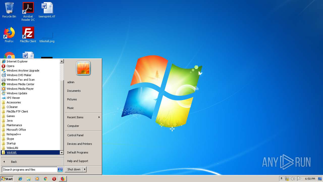Open the network tray icon

tap(287, 179)
